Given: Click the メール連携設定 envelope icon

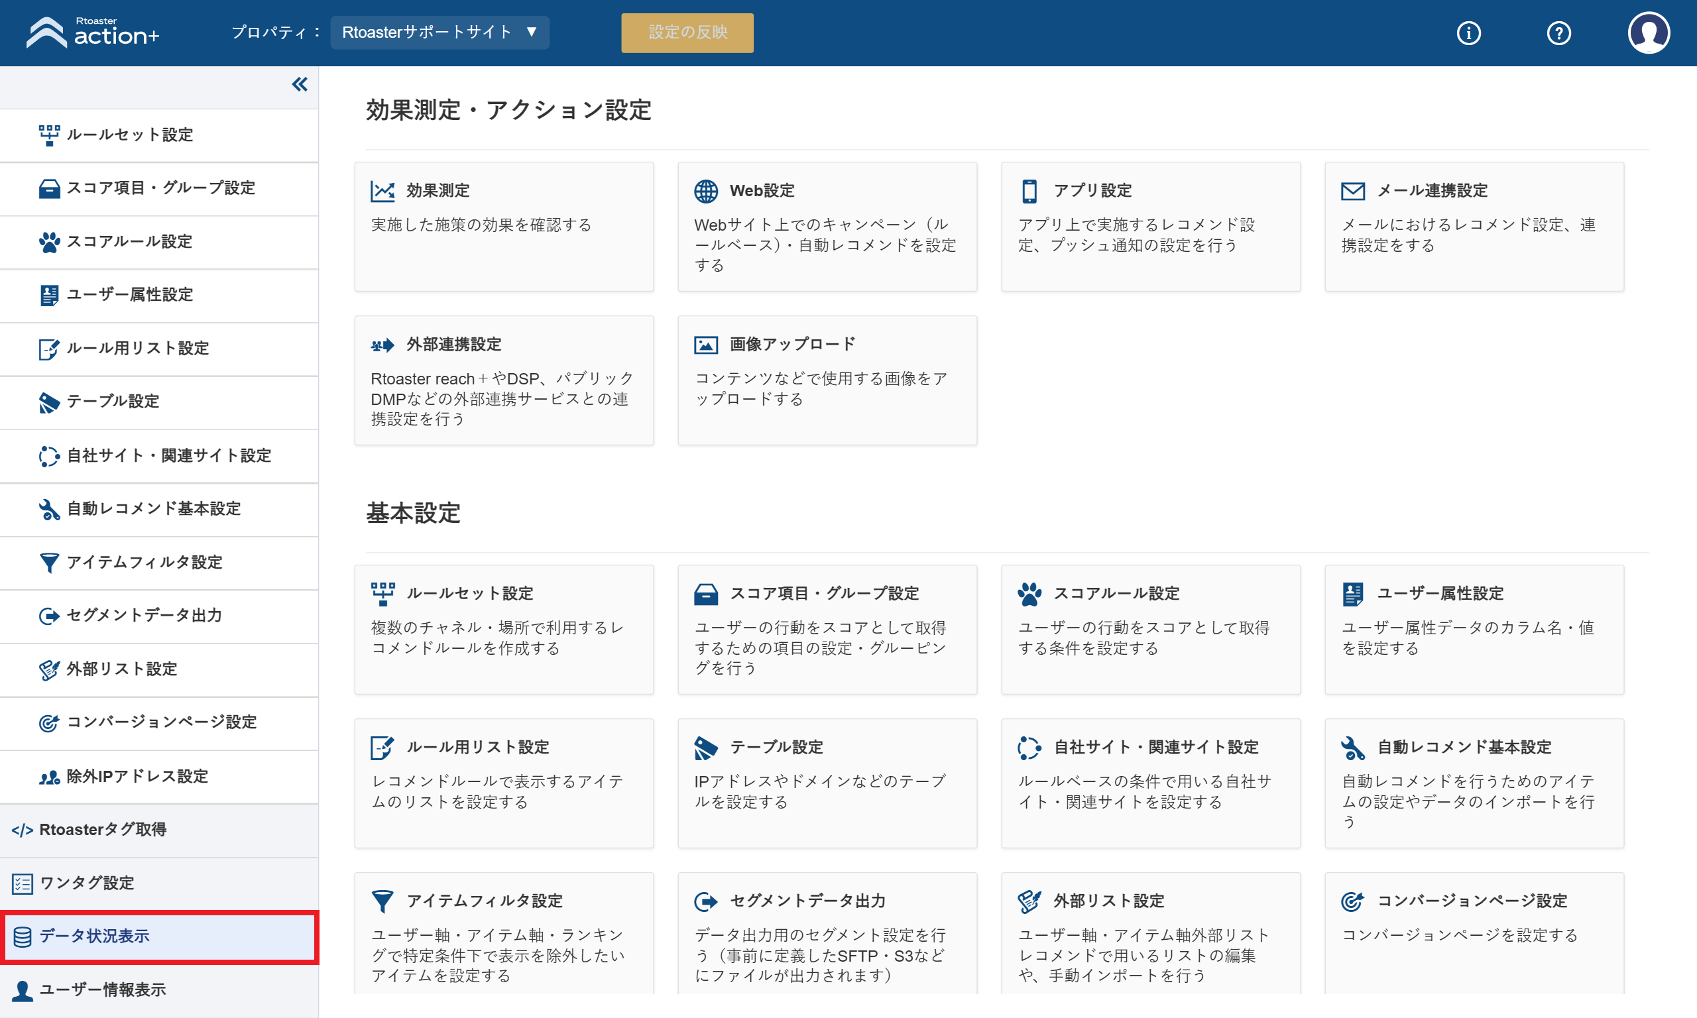Looking at the screenshot, I should tap(1353, 191).
